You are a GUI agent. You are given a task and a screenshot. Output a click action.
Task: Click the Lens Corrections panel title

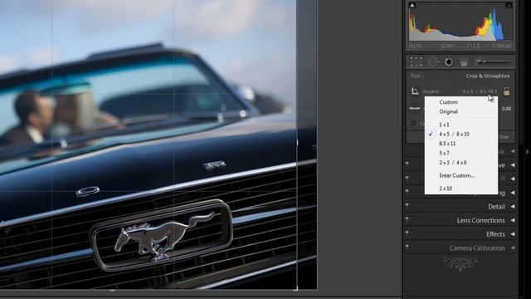(x=480, y=220)
